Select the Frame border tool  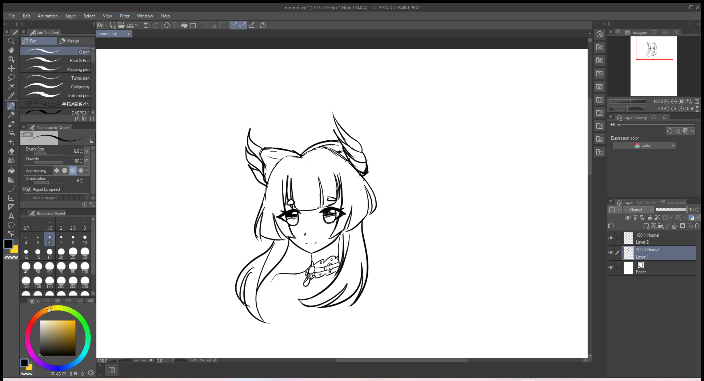point(11,198)
